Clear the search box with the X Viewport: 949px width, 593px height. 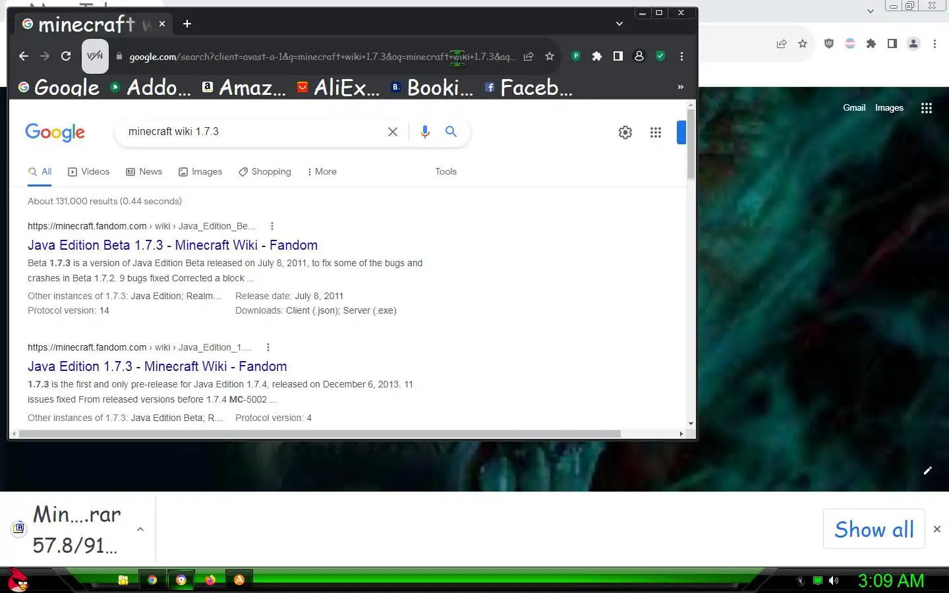(393, 132)
